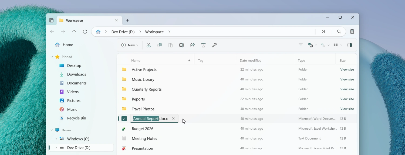Select the Active Projects folder
The image size is (405, 155).
(x=237, y=70)
